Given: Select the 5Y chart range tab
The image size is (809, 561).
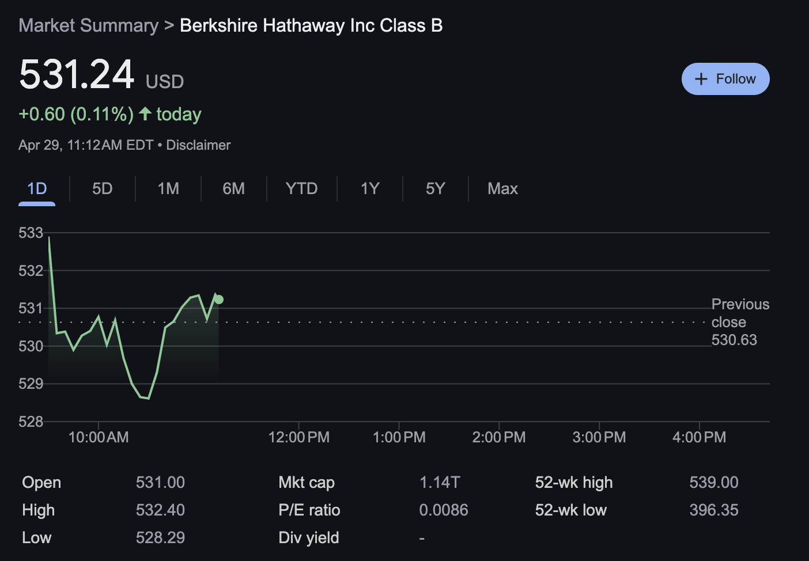Looking at the screenshot, I should coord(436,189).
